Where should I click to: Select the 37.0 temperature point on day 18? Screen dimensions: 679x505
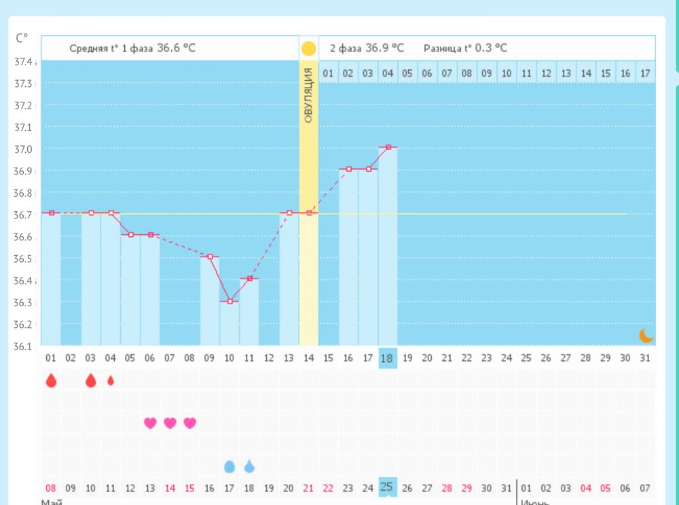click(388, 147)
